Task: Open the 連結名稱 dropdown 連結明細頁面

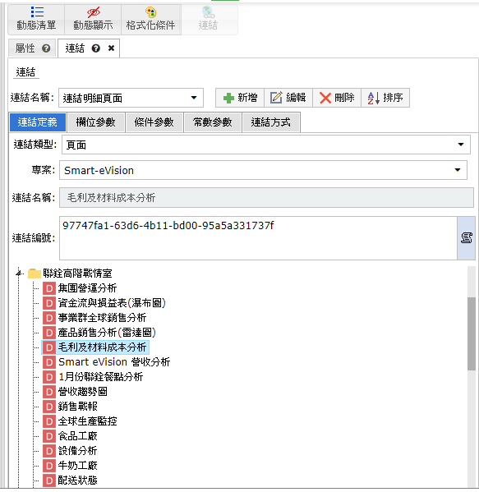Action: pos(131,98)
